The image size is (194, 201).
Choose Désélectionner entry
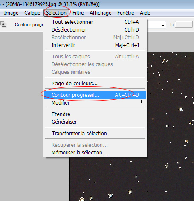coord(95,30)
